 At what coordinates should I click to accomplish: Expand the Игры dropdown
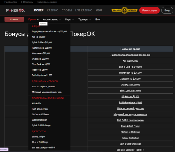tap(69, 19)
